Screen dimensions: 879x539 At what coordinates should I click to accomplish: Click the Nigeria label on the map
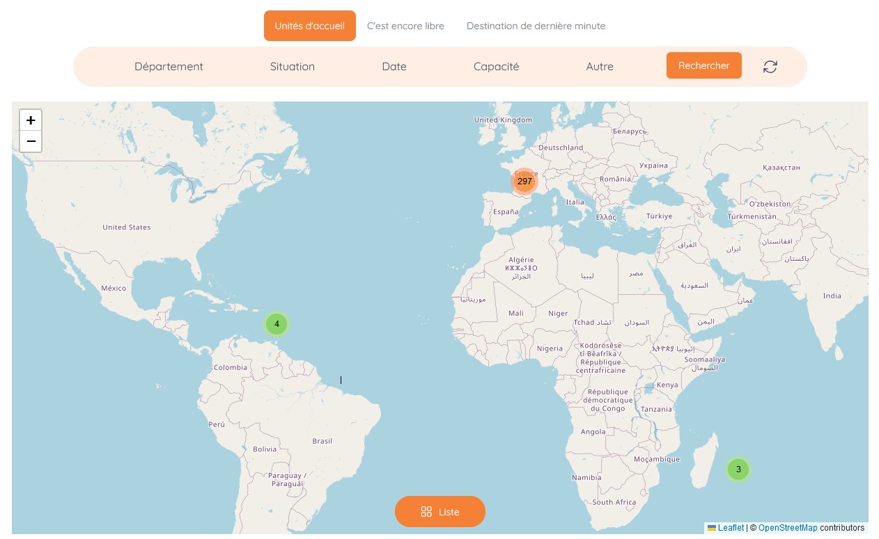pyautogui.click(x=550, y=348)
